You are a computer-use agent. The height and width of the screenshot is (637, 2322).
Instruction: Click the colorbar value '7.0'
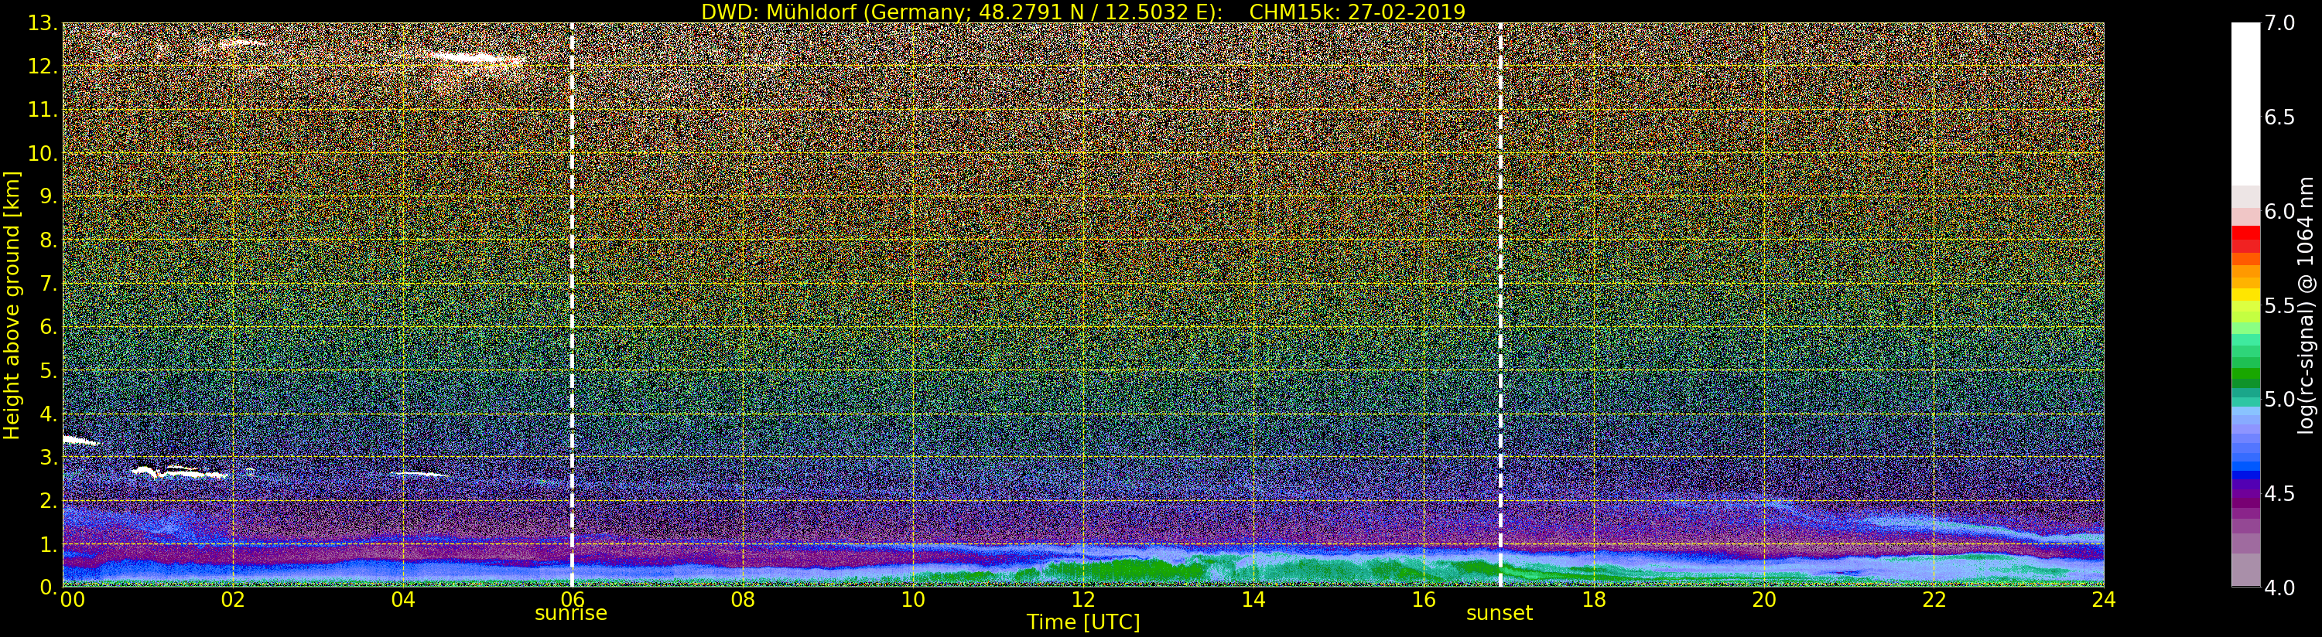tap(2279, 23)
